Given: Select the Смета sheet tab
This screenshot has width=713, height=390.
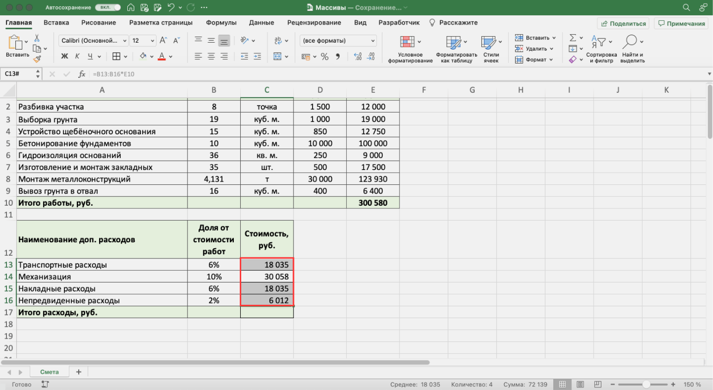Looking at the screenshot, I should point(50,372).
